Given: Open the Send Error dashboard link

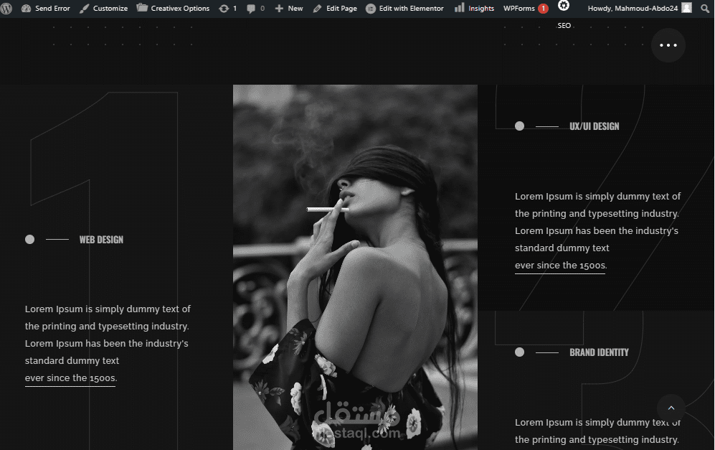Looking at the screenshot, I should [x=46, y=8].
